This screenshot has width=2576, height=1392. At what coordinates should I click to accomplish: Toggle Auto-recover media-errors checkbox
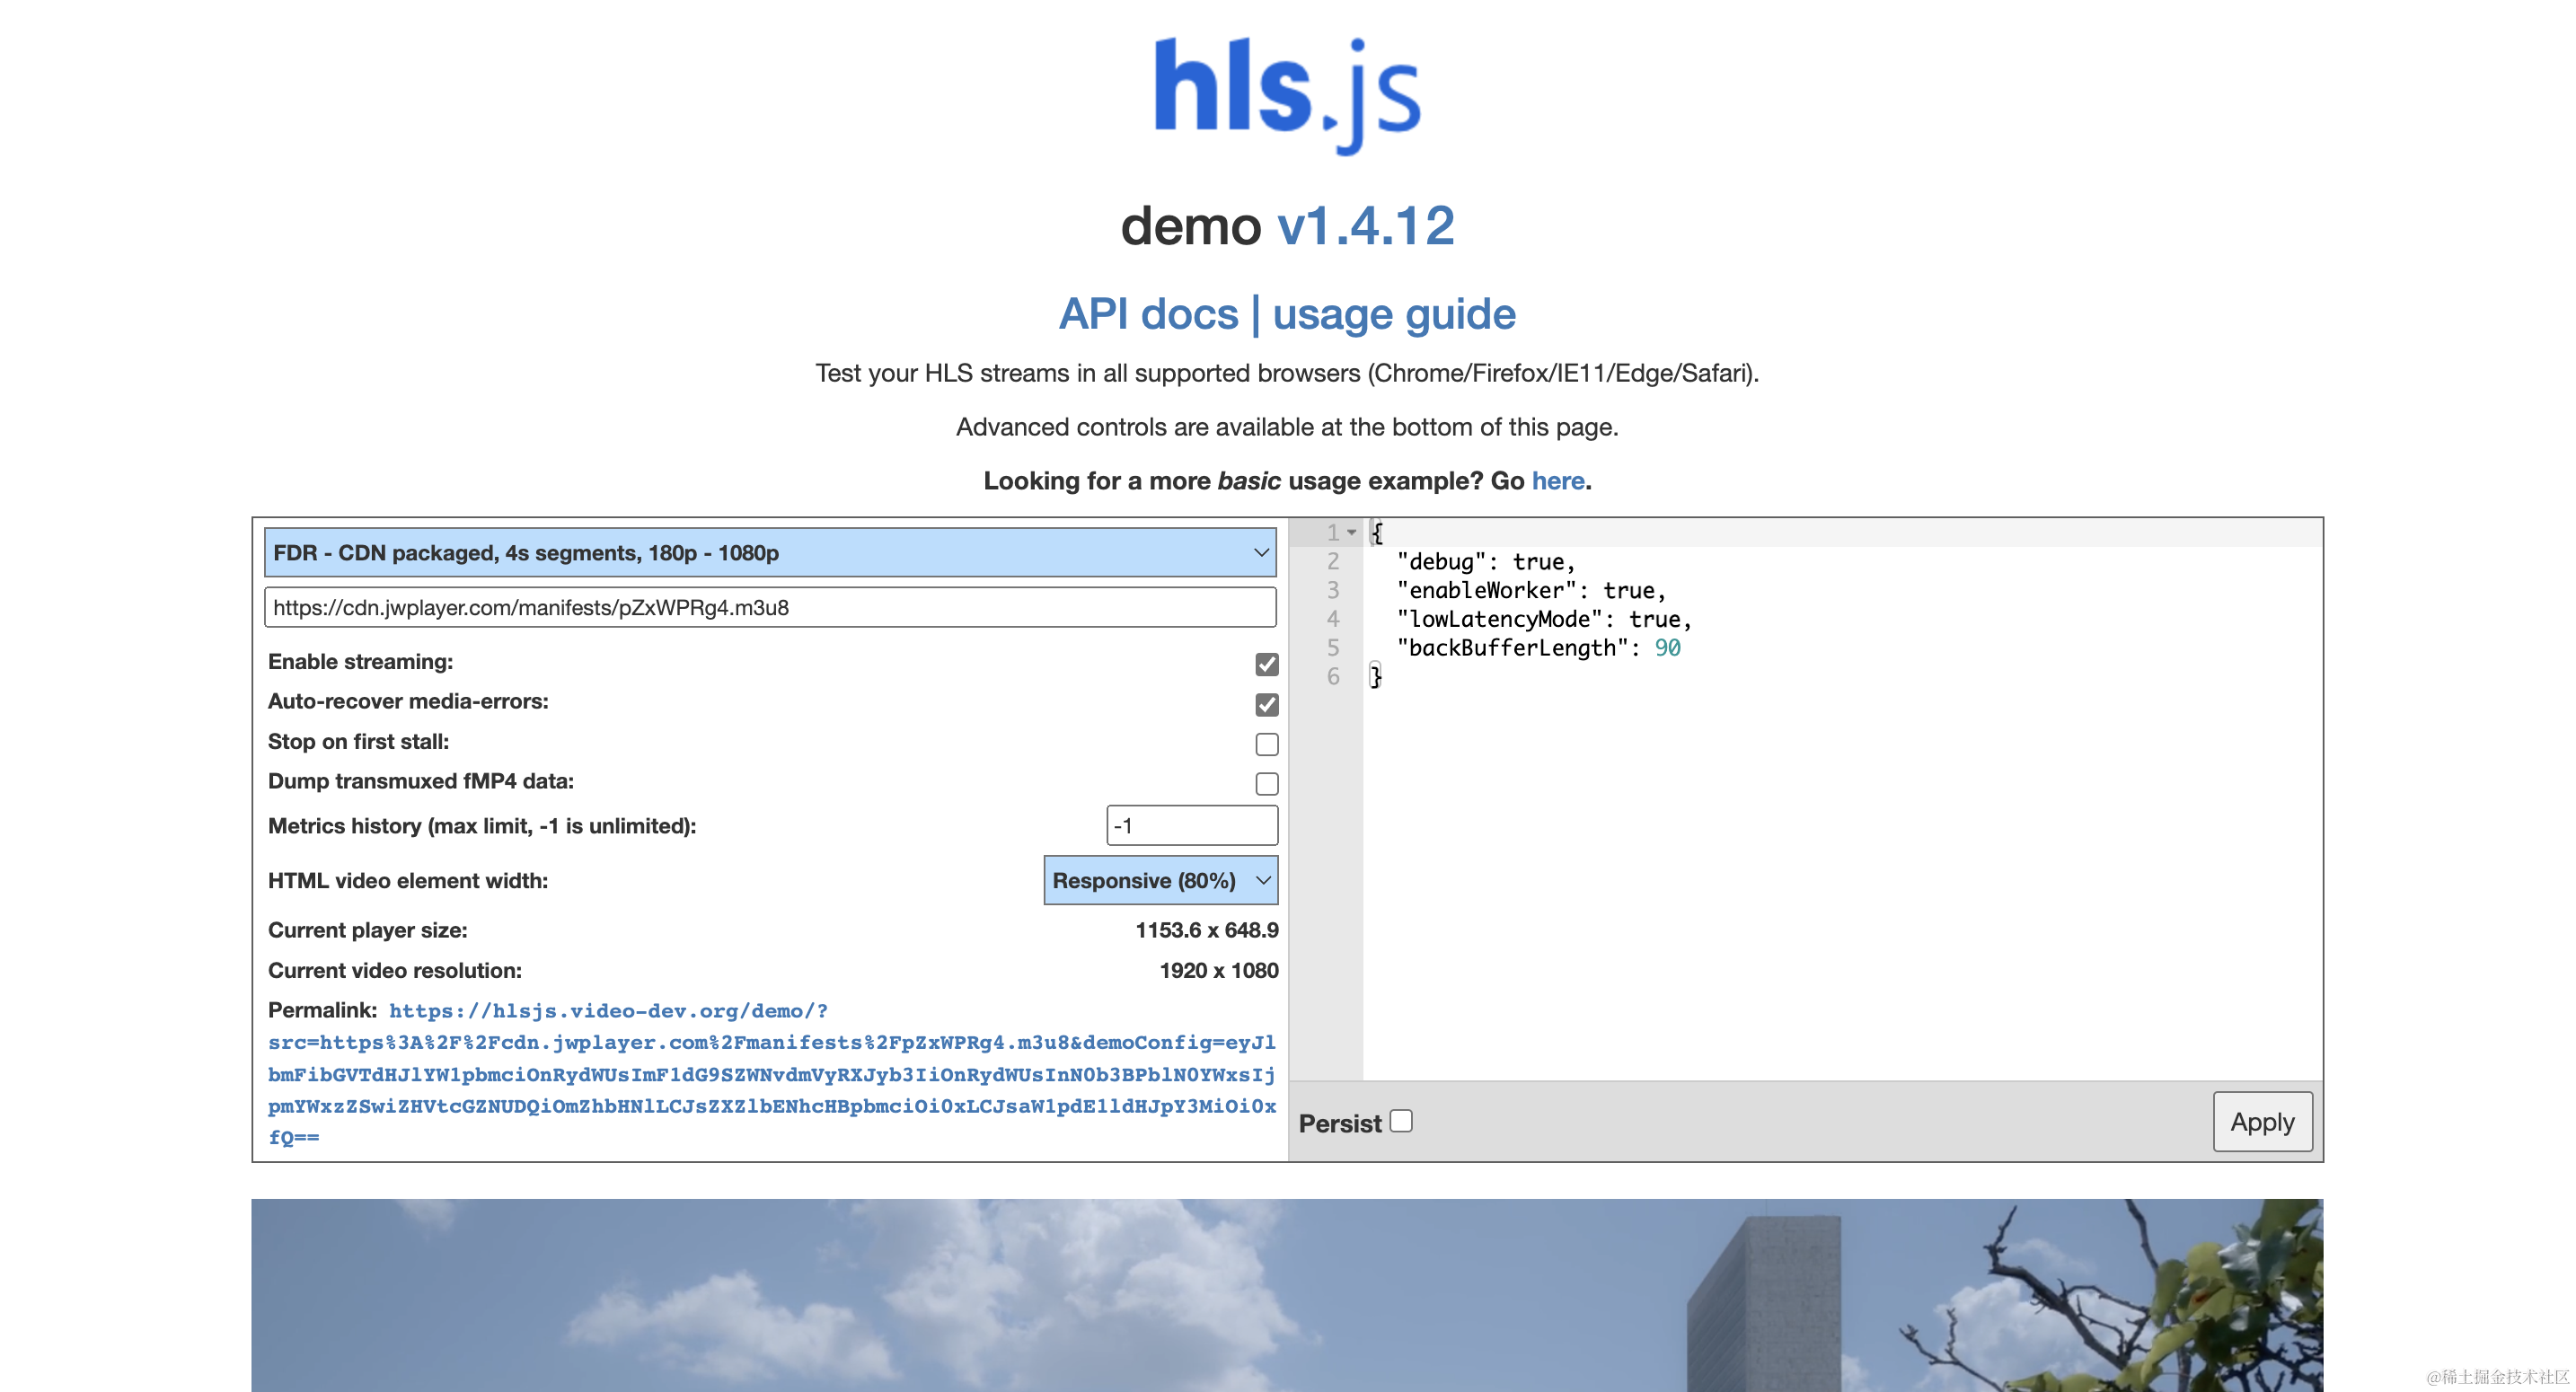(1265, 703)
